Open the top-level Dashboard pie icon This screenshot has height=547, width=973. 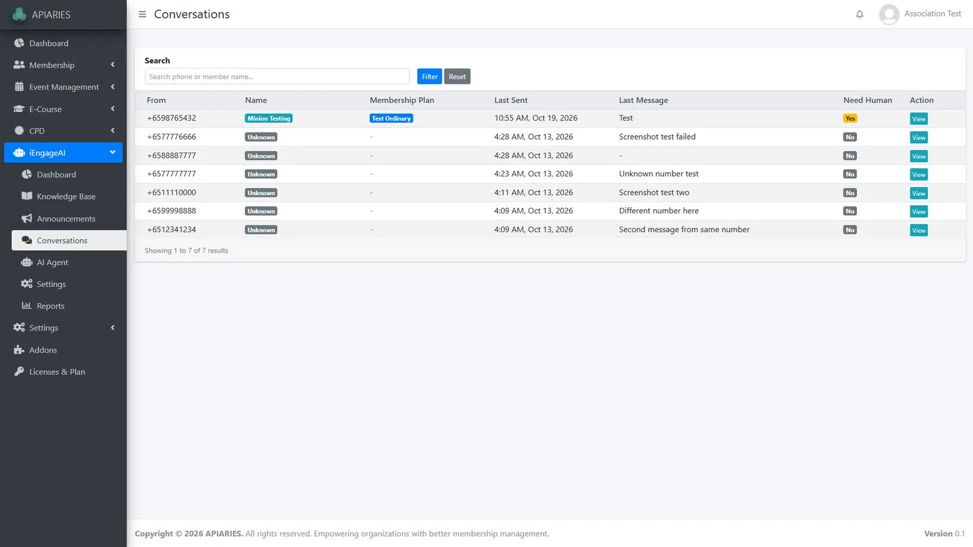(19, 43)
